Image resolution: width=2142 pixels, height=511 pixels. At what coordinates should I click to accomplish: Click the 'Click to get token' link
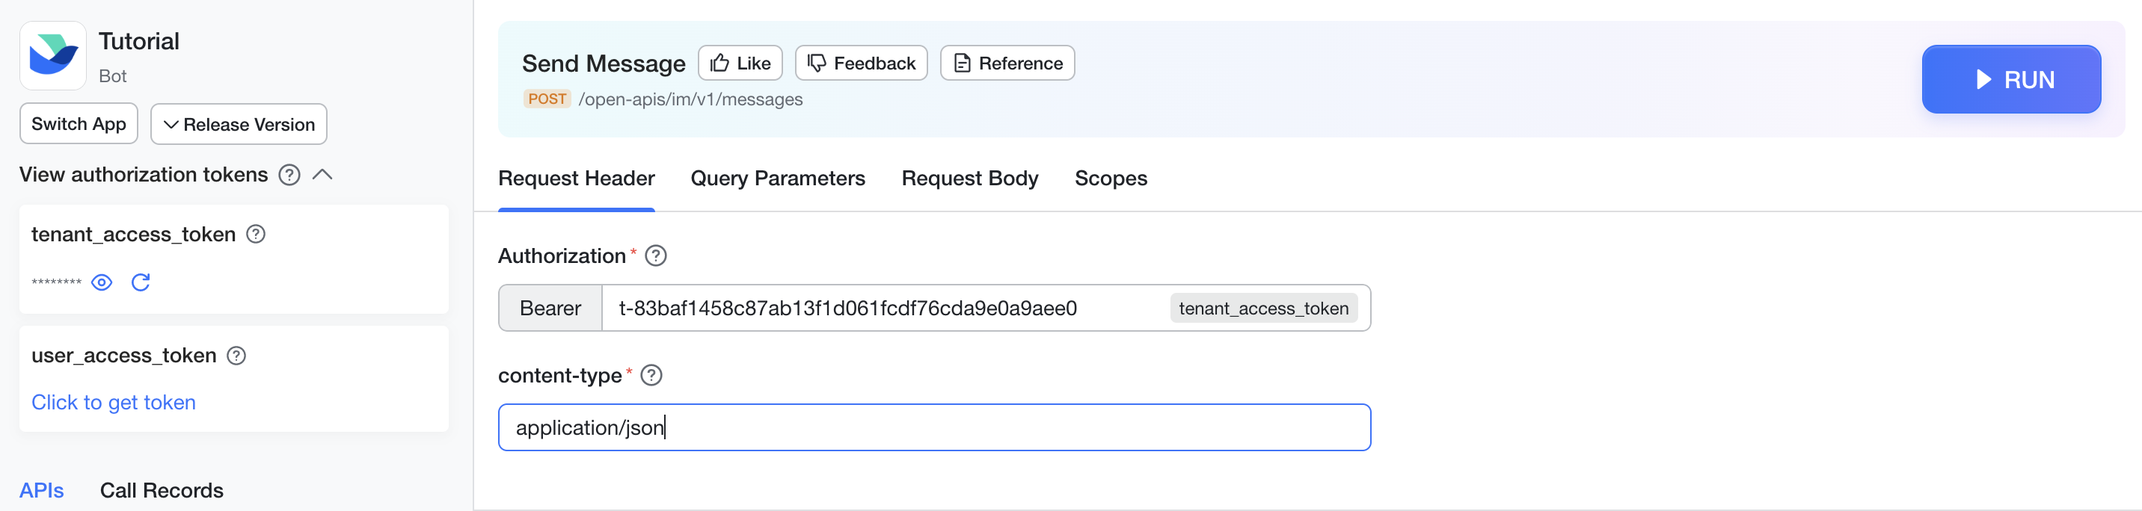tap(114, 402)
